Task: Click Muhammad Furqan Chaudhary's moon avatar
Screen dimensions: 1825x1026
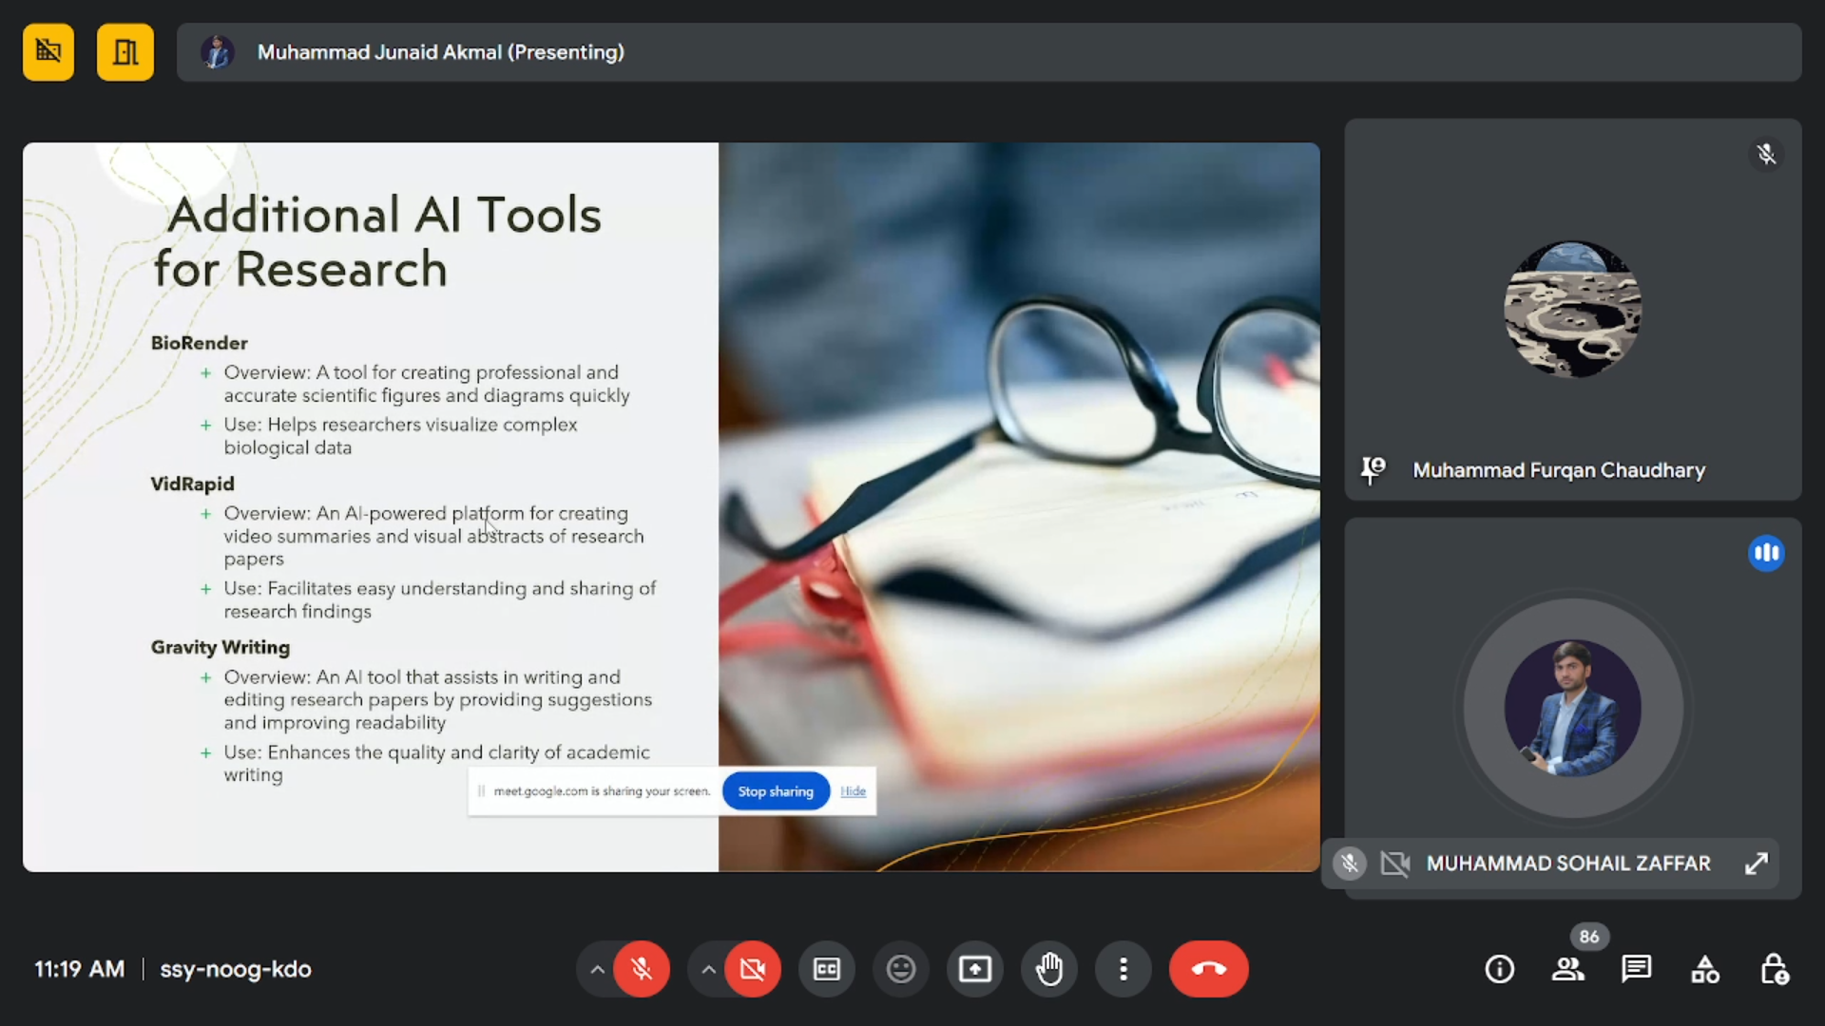Action: [1573, 309]
